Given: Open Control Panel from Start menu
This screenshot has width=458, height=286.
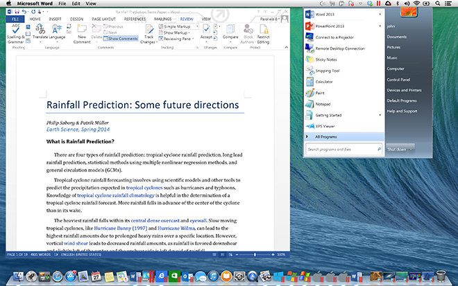Looking at the screenshot, I should [x=398, y=80].
